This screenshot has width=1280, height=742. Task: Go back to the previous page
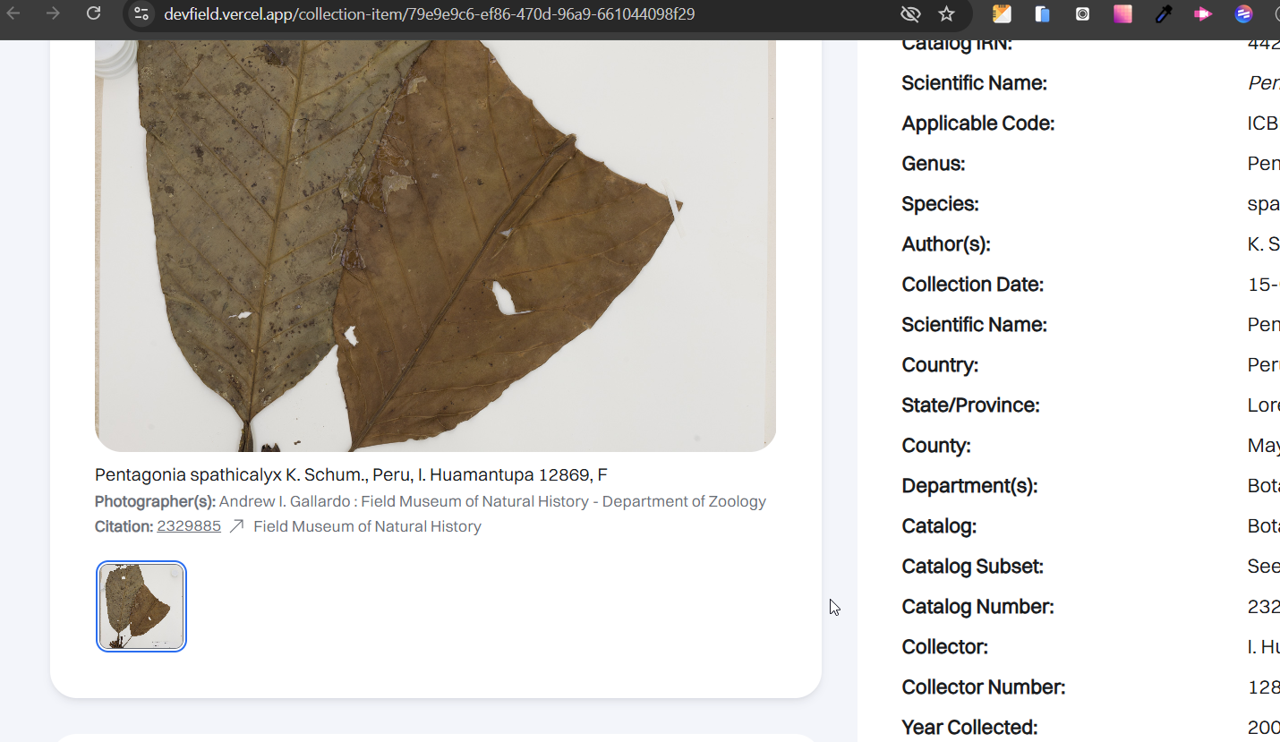coord(13,13)
